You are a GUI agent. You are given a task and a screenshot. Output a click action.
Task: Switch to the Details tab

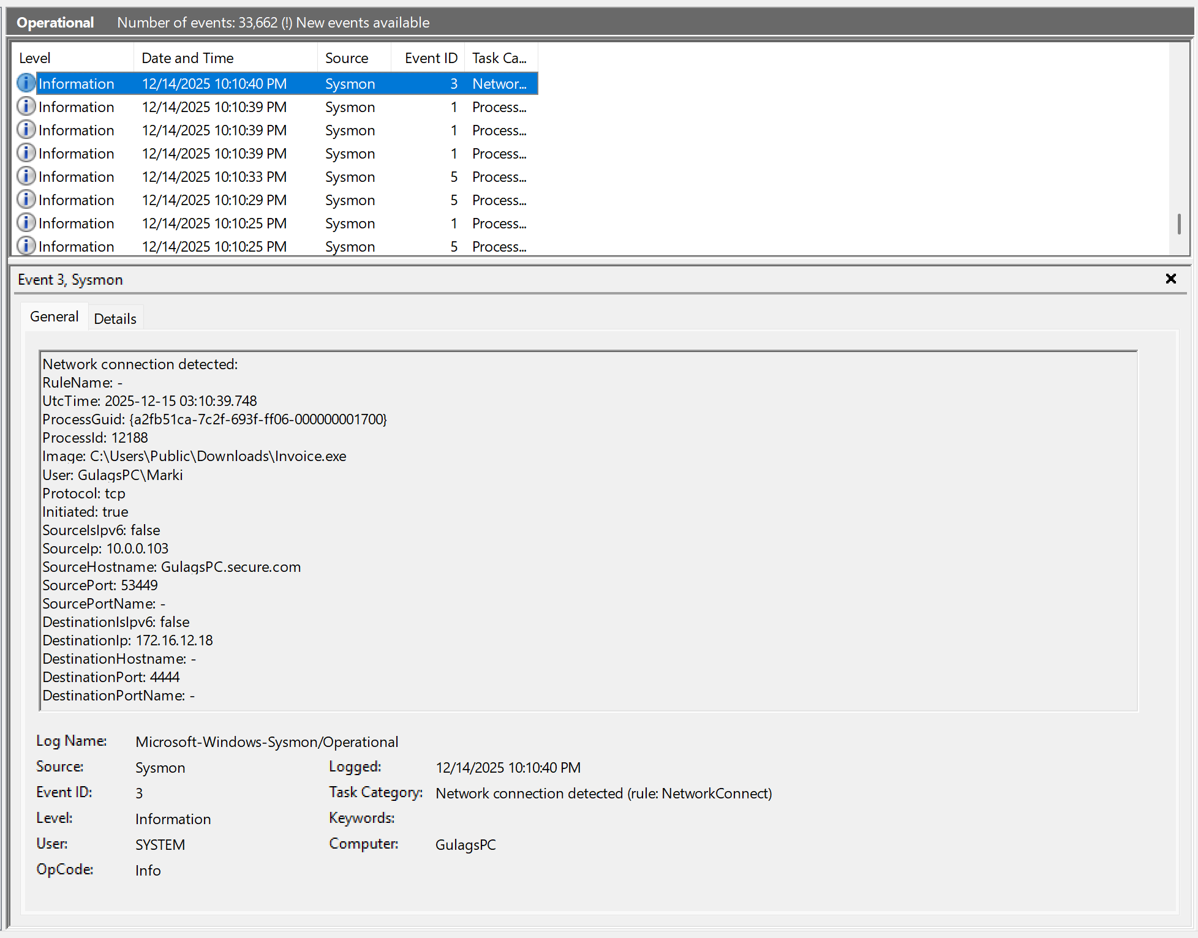(x=115, y=318)
